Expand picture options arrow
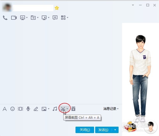Screen dimensions: 159x136 click(x=49, y=109)
